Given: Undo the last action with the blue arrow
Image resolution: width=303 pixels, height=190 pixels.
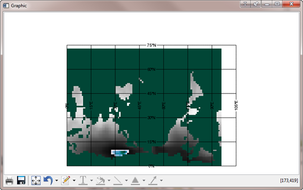Looking at the screenshot, I should tap(48, 180).
